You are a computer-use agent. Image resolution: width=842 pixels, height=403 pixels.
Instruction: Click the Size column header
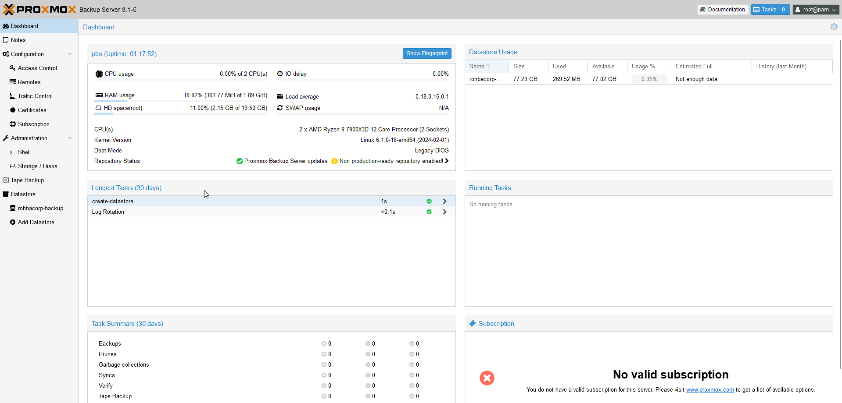528,66
